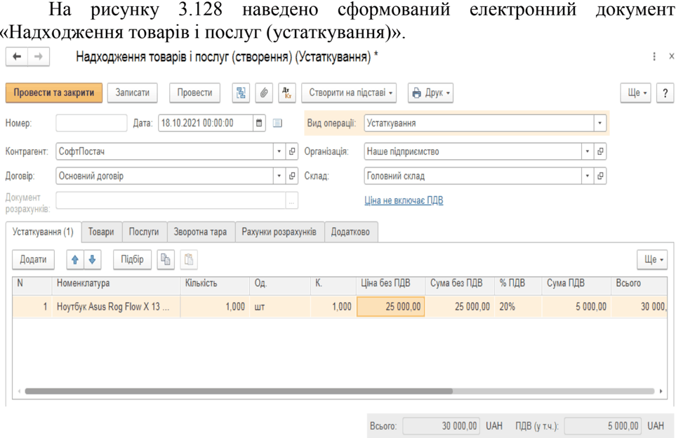Open the document structure/related documents icon
This screenshot has width=676, height=438.
(x=241, y=93)
